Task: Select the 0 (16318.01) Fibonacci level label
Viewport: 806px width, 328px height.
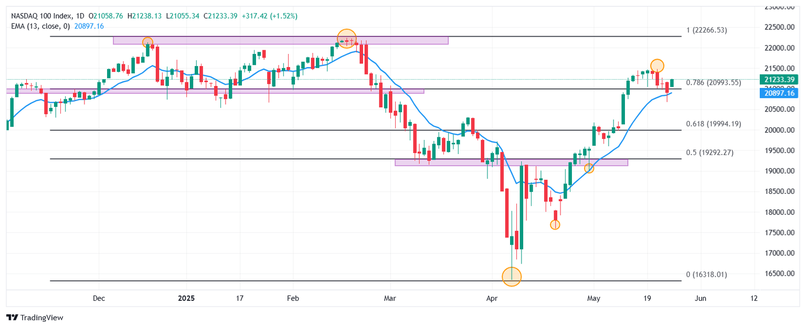Action: coord(706,275)
